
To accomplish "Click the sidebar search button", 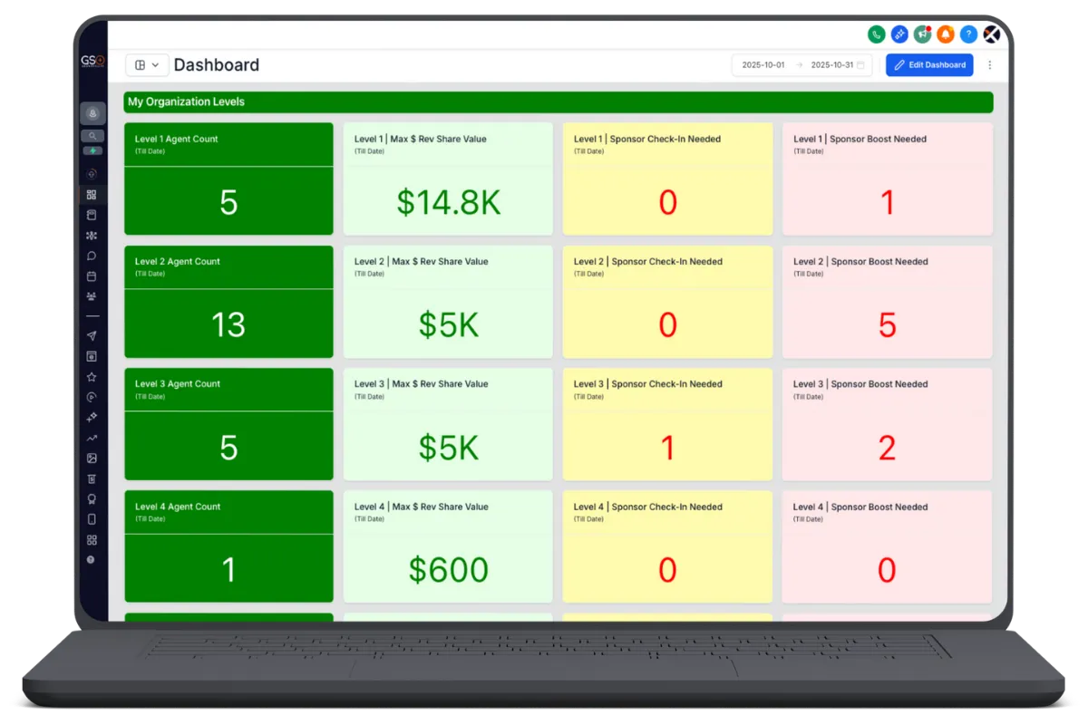I will pos(92,136).
